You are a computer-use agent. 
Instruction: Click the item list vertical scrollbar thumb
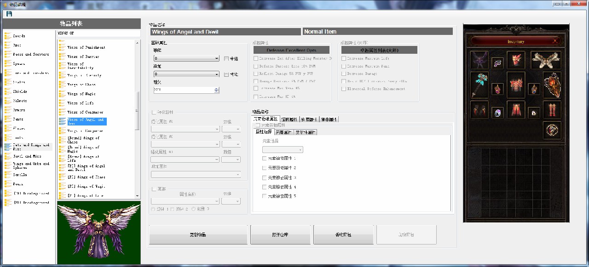coord(137,111)
